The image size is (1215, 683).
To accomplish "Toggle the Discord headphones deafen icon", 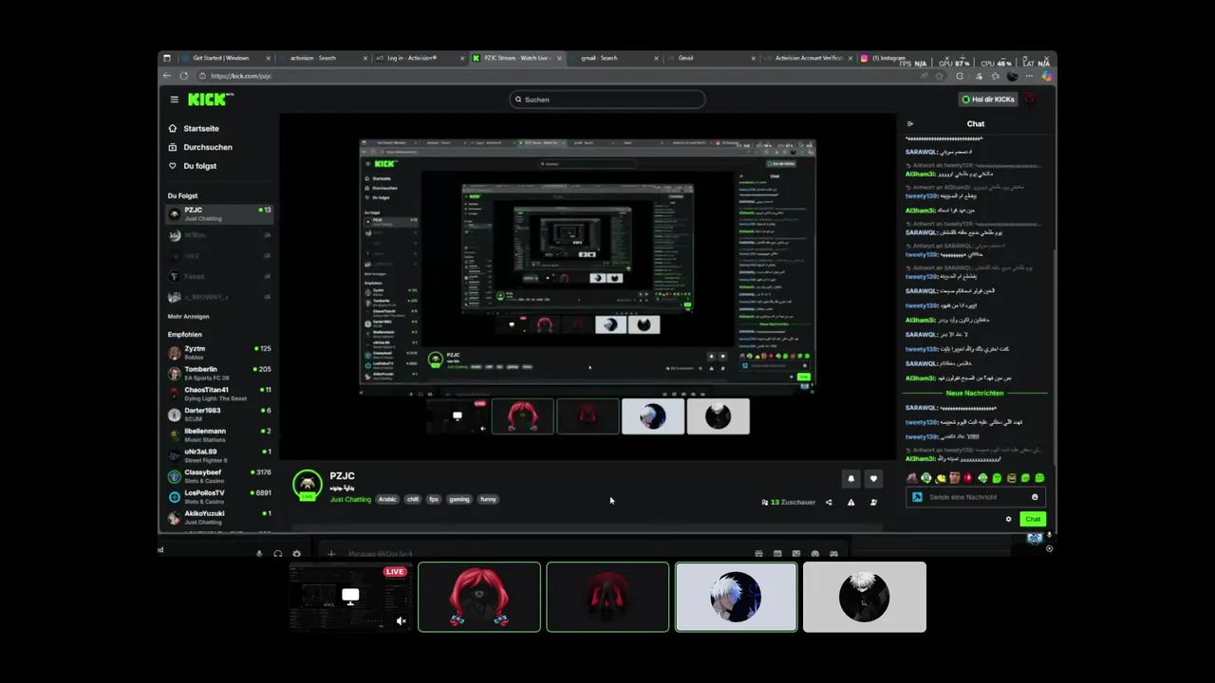I will click(x=278, y=554).
